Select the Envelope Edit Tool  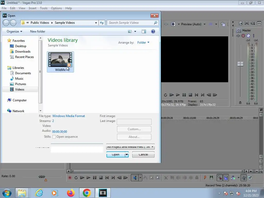coord(145,178)
